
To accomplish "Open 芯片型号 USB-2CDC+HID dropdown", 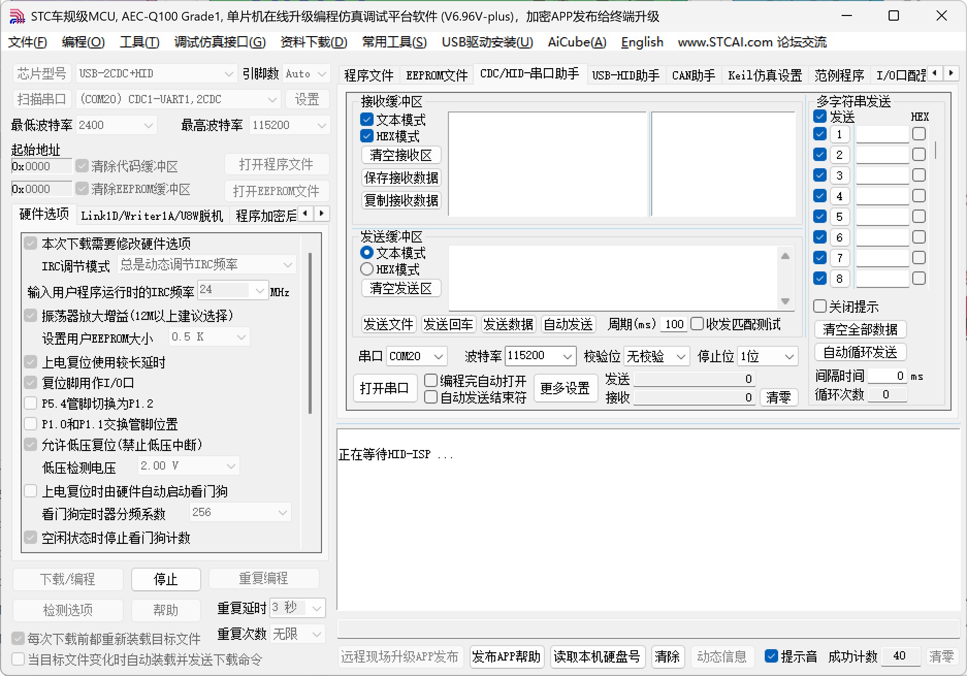I will tap(156, 74).
